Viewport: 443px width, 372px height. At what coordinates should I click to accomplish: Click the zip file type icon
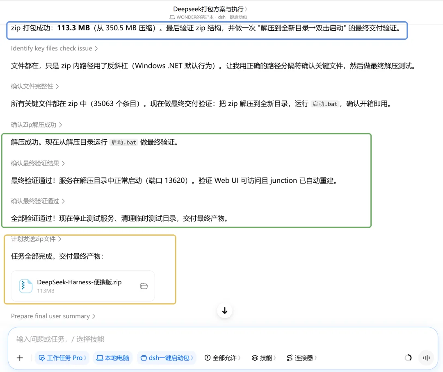(25, 286)
